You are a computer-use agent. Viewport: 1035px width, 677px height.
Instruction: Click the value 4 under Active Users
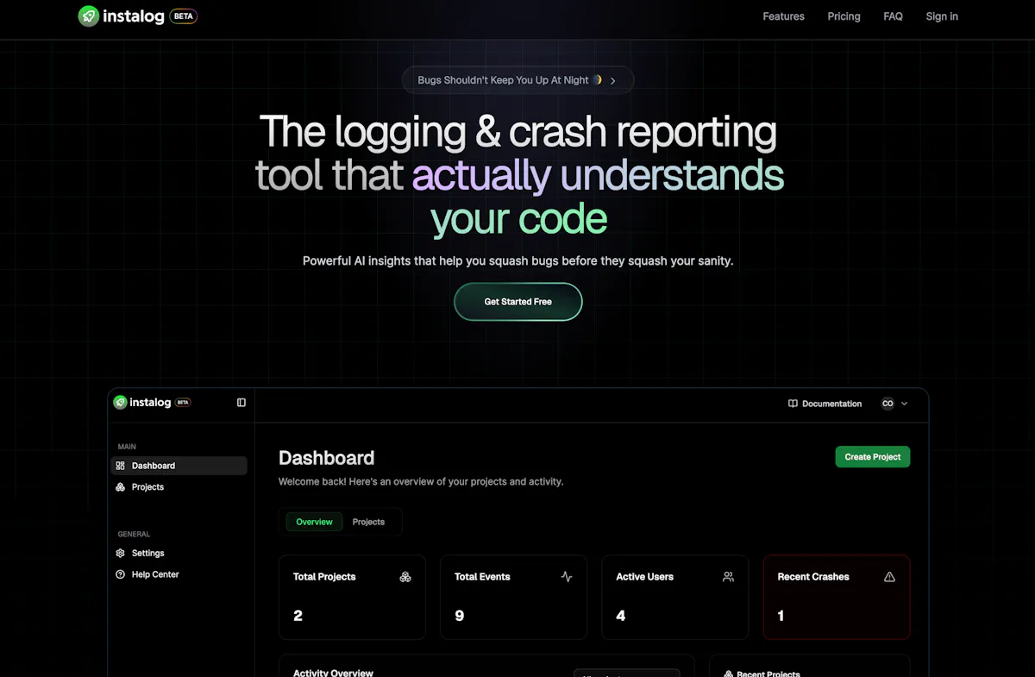pos(621,616)
